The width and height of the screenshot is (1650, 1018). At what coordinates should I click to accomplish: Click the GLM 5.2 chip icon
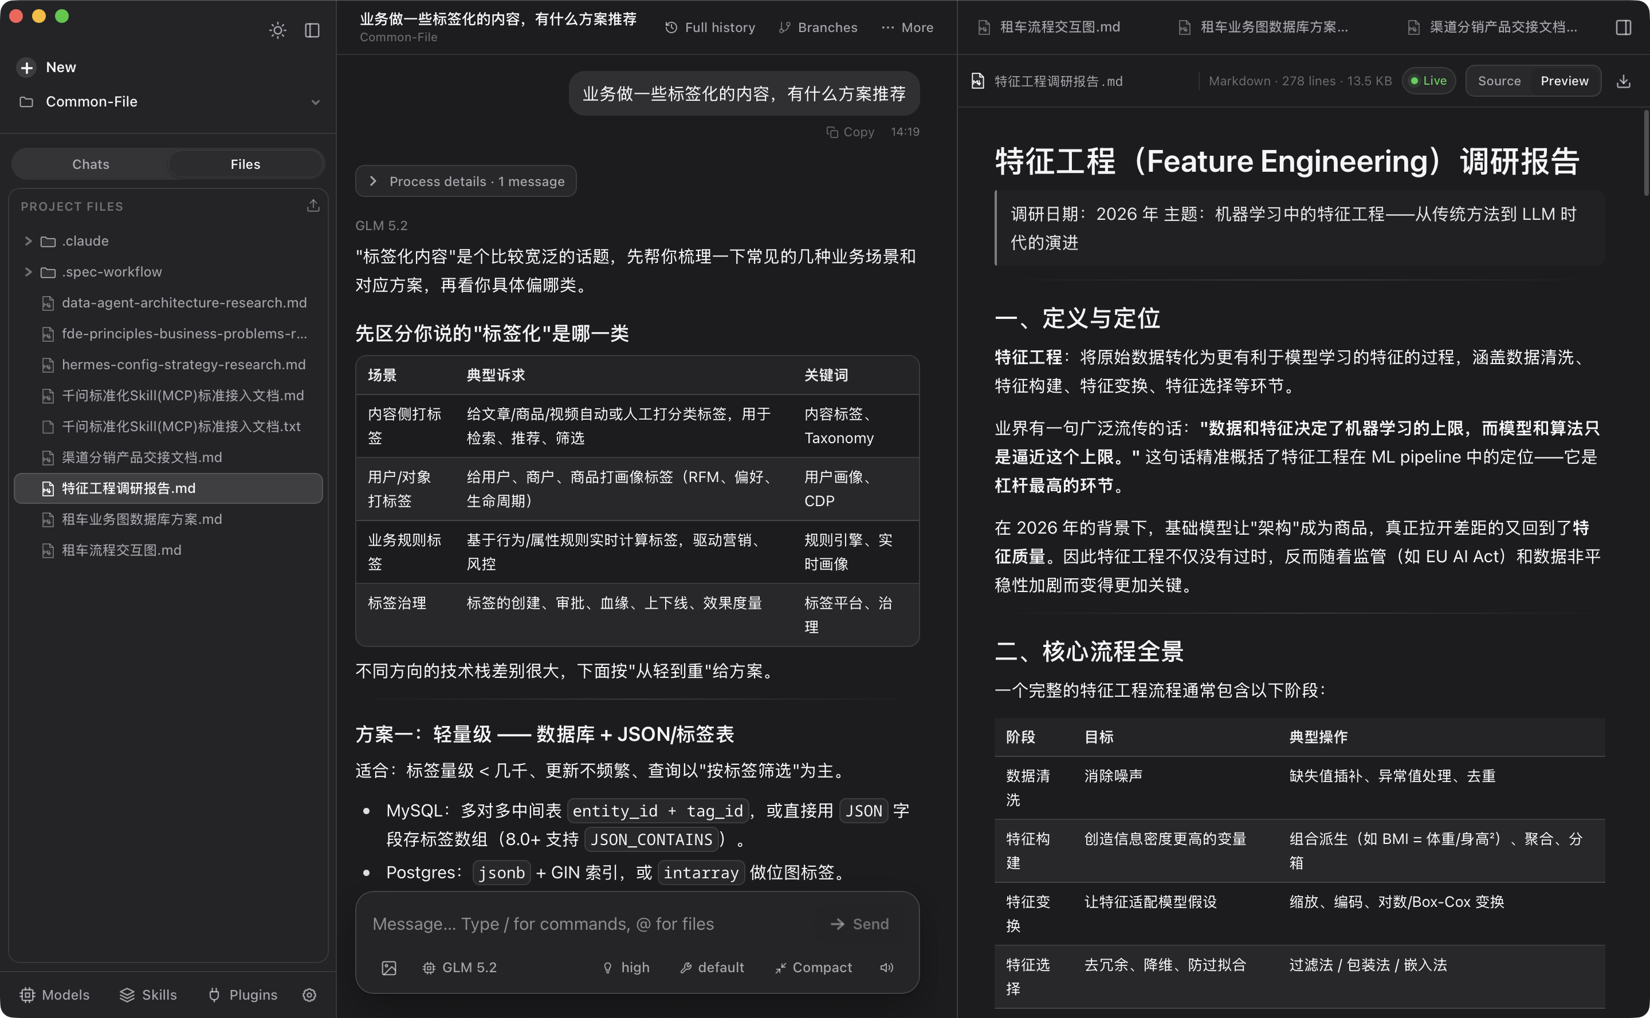(429, 968)
